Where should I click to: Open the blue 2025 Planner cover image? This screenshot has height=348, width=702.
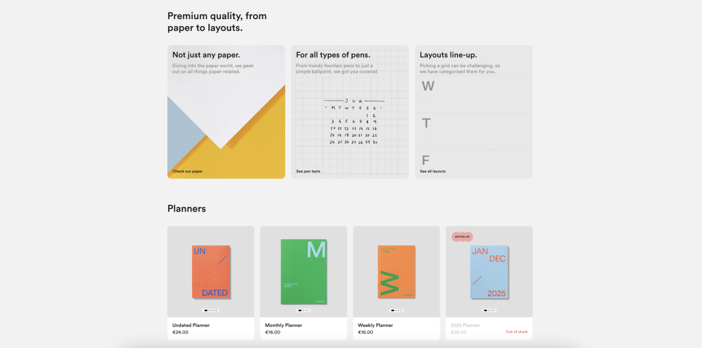click(489, 272)
